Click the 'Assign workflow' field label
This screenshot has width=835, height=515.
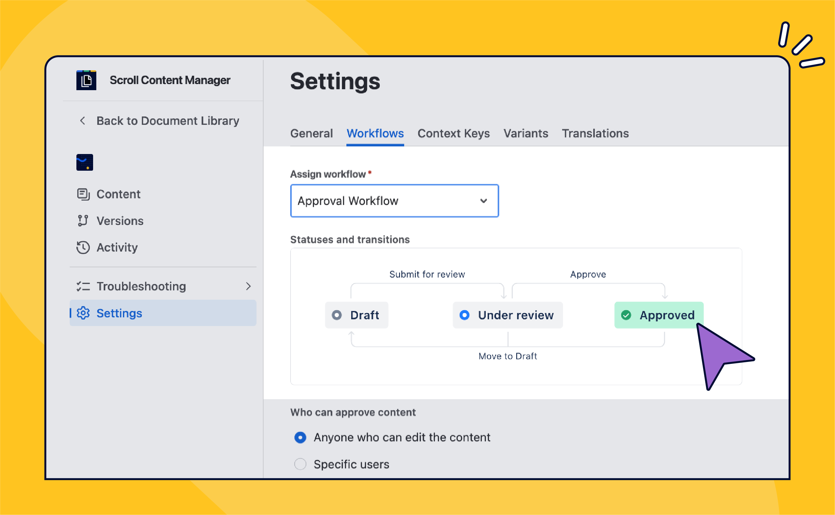pos(328,174)
